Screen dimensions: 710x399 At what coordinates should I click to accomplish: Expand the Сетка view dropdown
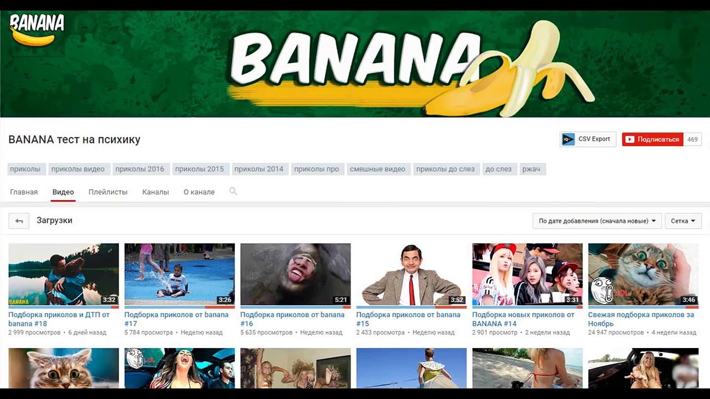coord(683,221)
